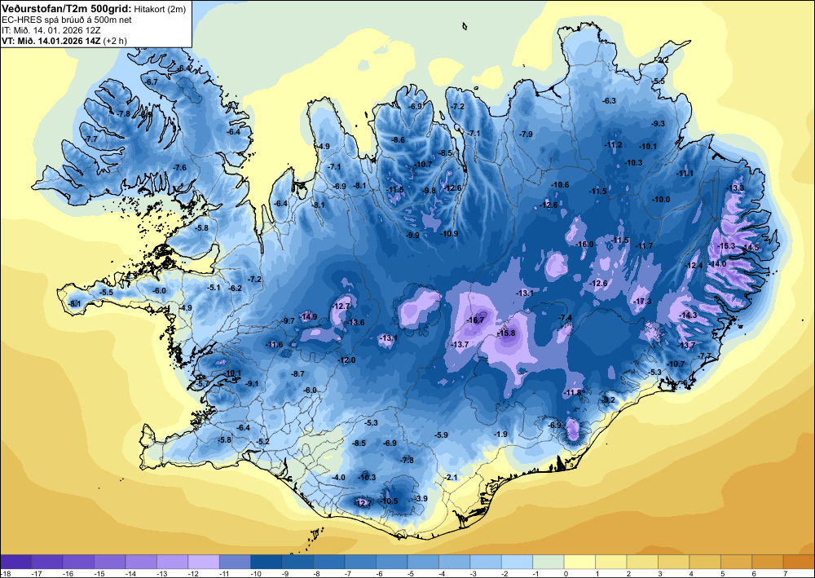The image size is (815, 578).
Task: Click the -8.6 temperature label
Action: 399,140
